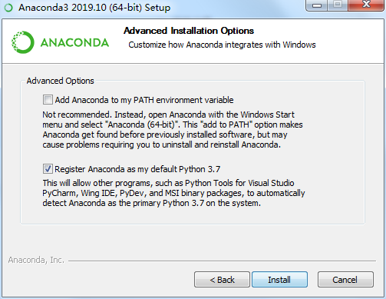
Task: Click the 'Advanced Options' group label
Action: pyautogui.click(x=61, y=81)
